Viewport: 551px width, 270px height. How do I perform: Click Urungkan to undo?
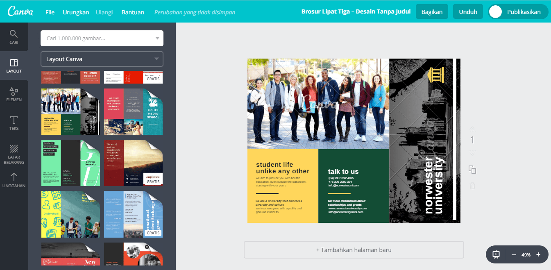[x=76, y=12]
